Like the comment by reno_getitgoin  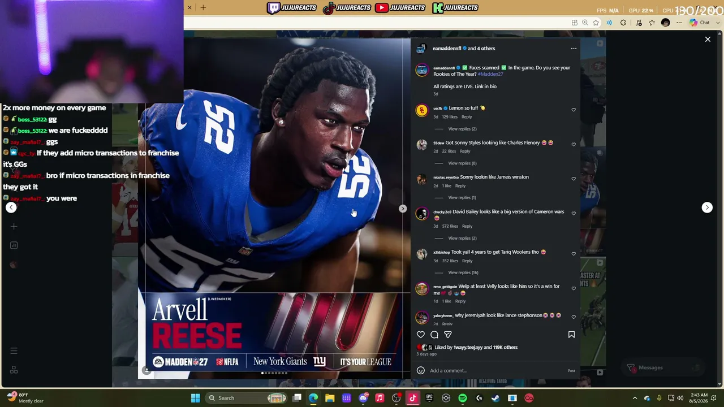pos(574,288)
